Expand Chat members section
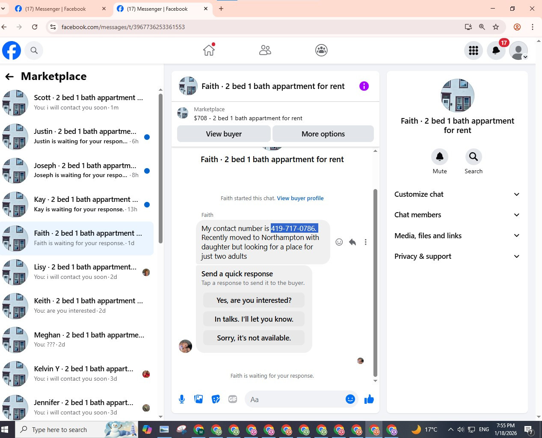Image resolution: width=542 pixels, height=438 pixels. [457, 215]
